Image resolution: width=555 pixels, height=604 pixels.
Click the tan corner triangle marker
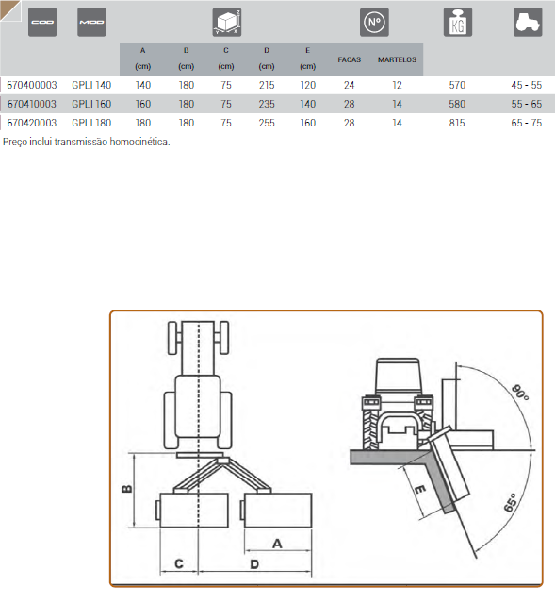point(8,8)
